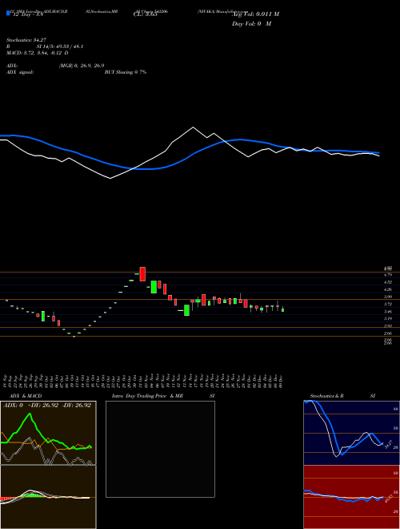Image resolution: width=400 pixels, height=529 pixels.
Task: Click the blue SMA legend square
Action: [9, 13]
